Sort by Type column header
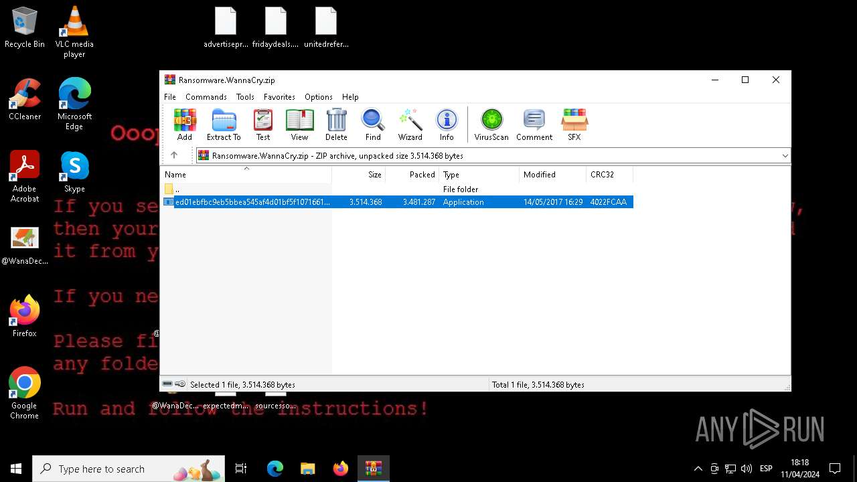857x482 pixels. pos(479,175)
